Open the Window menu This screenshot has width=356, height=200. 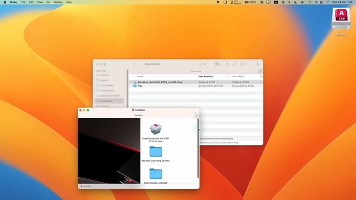tap(58, 2)
